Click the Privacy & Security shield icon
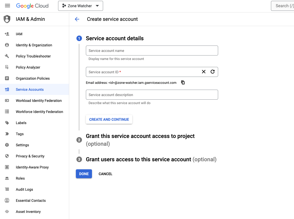294x219 pixels. 7,156
